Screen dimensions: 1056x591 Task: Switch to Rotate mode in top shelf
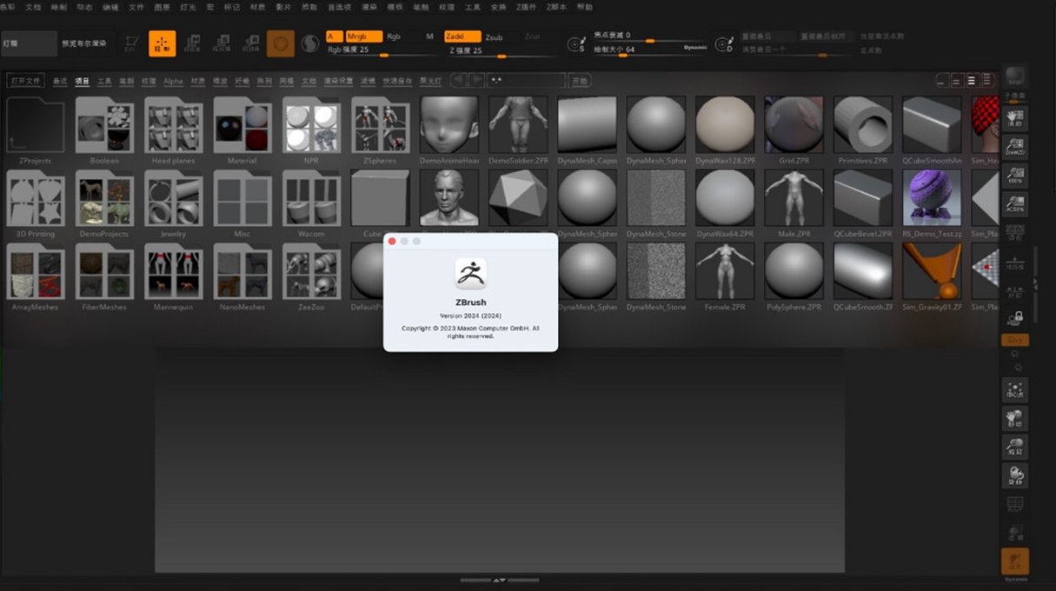[251, 43]
